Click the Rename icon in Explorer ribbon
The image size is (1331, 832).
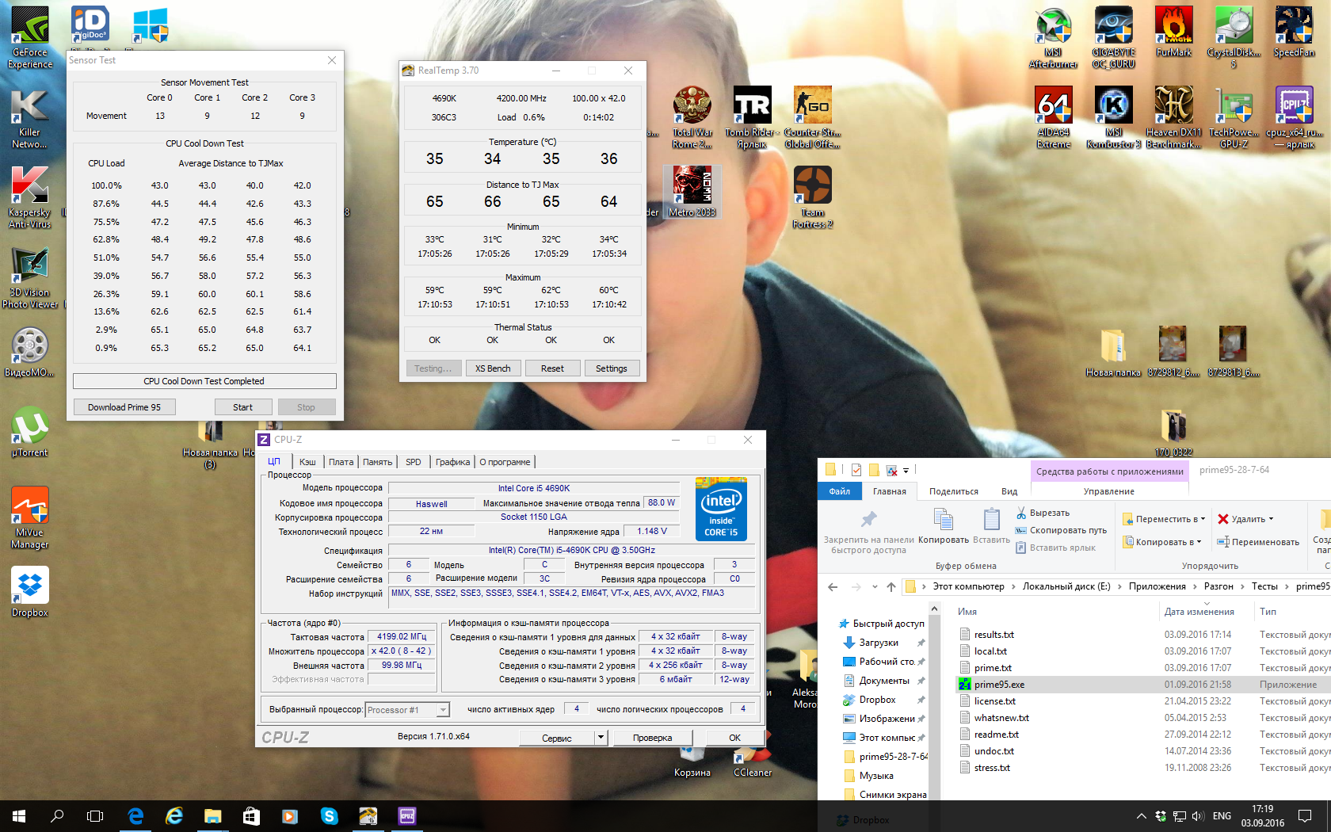(x=1222, y=542)
